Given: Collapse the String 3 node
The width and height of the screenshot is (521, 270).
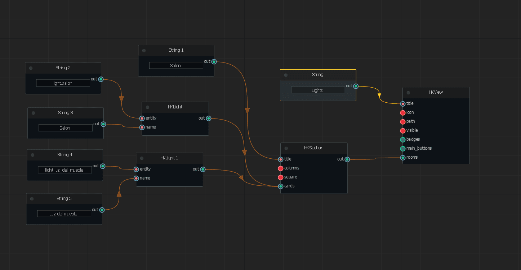Looking at the screenshot, I should click(33, 112).
